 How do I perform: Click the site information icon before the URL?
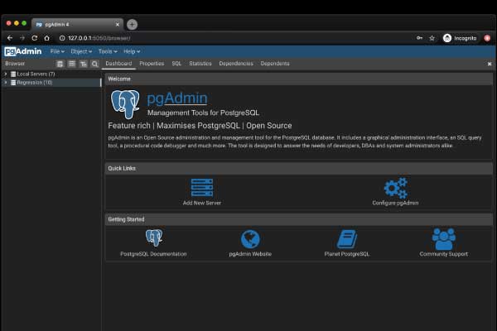pyautogui.click(x=62, y=38)
